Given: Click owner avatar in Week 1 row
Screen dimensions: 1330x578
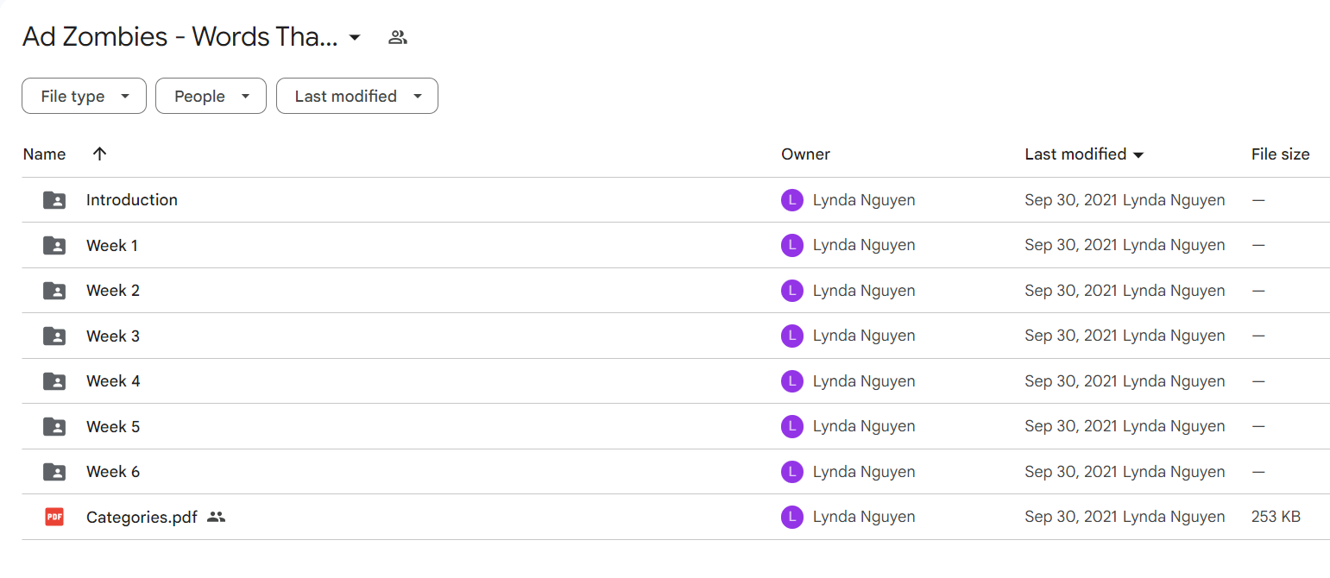Looking at the screenshot, I should [792, 246].
